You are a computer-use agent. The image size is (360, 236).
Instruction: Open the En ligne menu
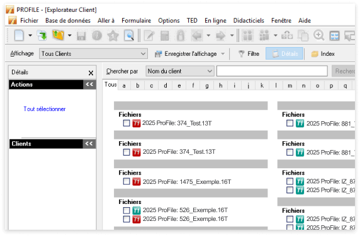[x=215, y=21]
